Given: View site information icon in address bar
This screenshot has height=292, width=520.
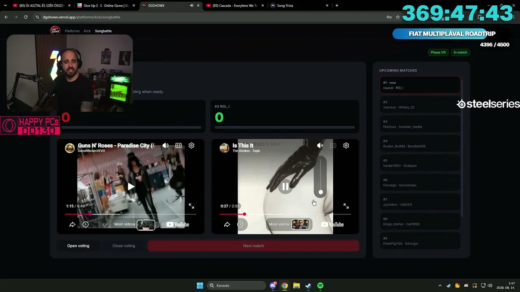Looking at the screenshot, I should click(x=38, y=17).
